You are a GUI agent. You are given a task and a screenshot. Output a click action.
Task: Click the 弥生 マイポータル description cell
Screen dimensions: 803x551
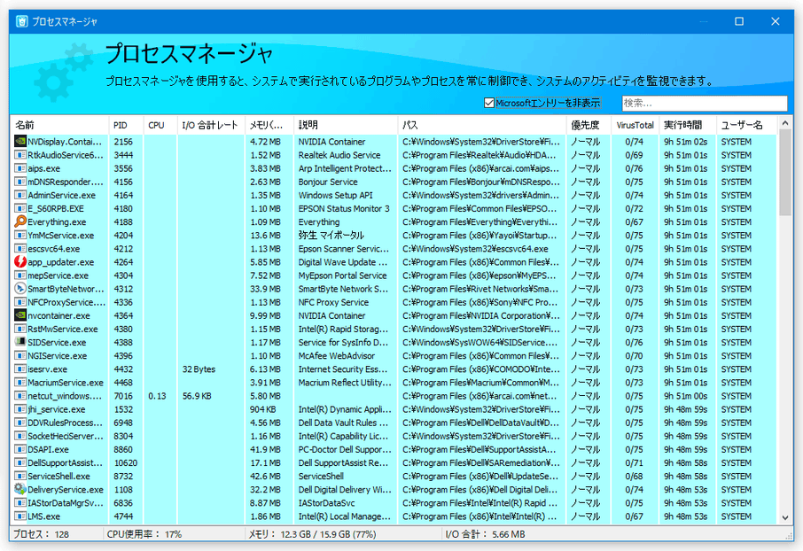point(331,235)
